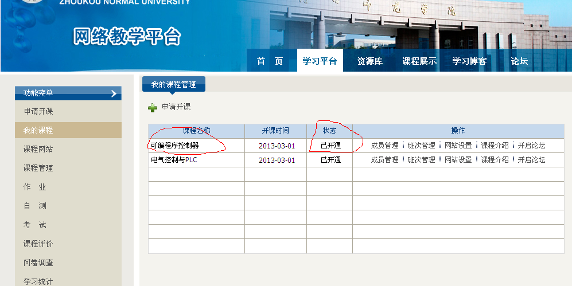Open the 作业 sidebar item

point(34,187)
